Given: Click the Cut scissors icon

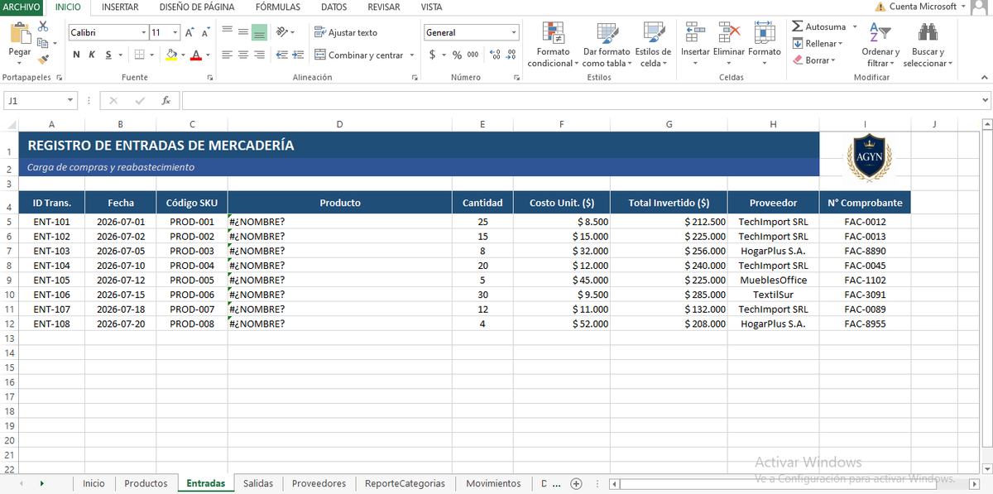Looking at the screenshot, I should pos(43,28).
